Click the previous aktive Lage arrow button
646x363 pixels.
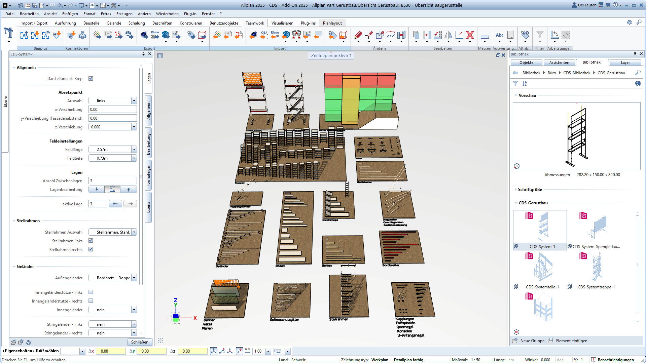[115, 204]
